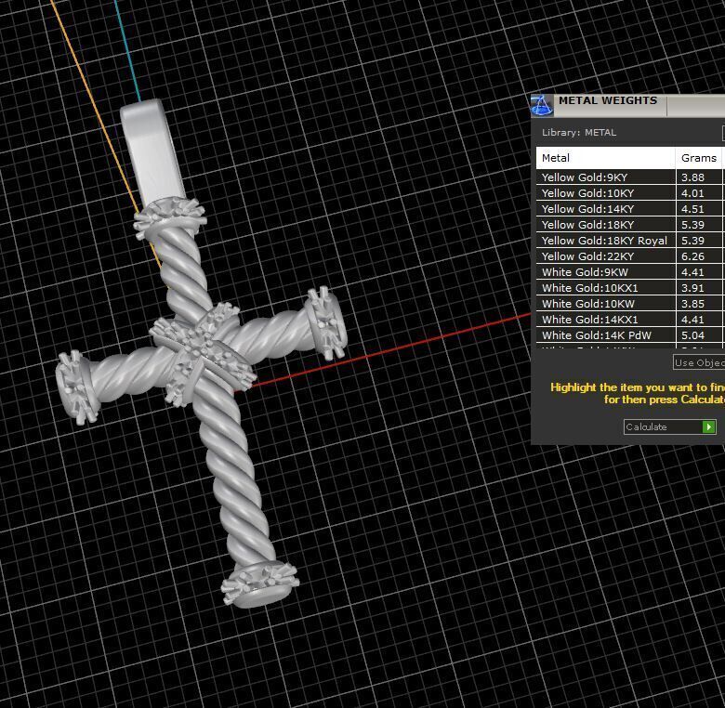Select the Yellow Gold:14KY row
This screenshot has width=725, height=708.
pos(630,209)
